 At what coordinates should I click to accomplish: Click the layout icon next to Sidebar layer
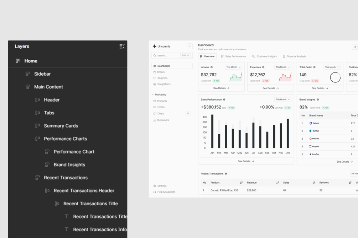(28, 74)
